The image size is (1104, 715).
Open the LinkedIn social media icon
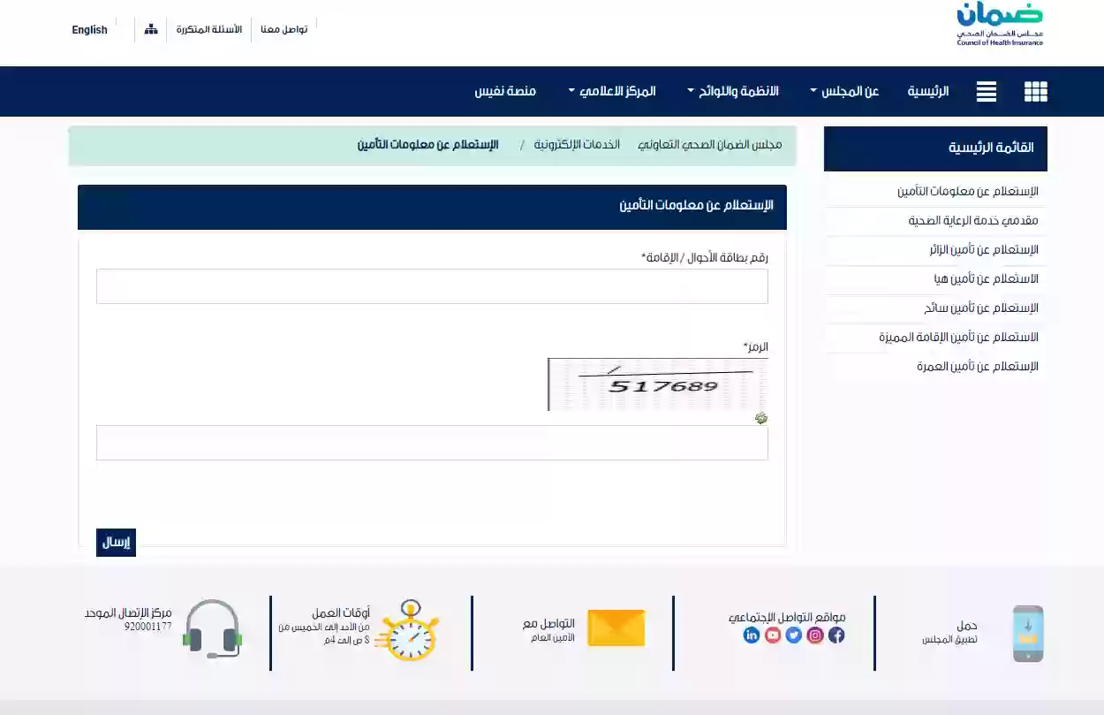751,635
